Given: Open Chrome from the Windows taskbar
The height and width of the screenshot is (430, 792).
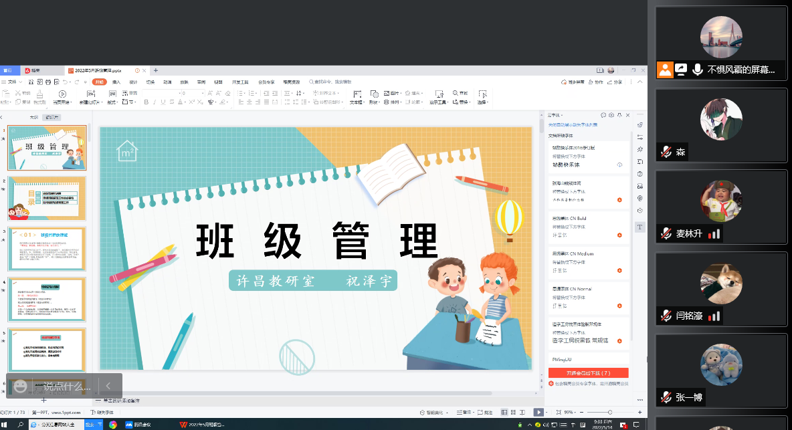Looking at the screenshot, I should point(113,425).
